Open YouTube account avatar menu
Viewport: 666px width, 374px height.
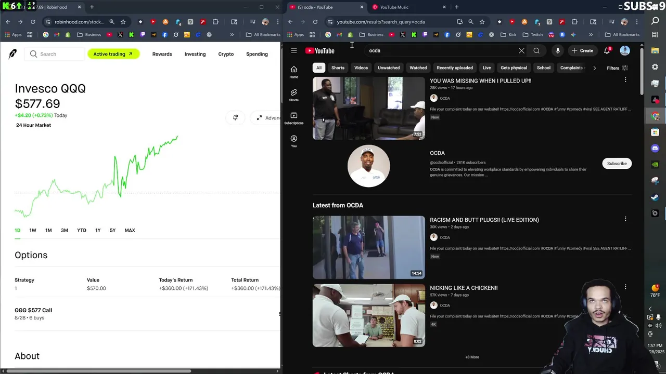625,51
